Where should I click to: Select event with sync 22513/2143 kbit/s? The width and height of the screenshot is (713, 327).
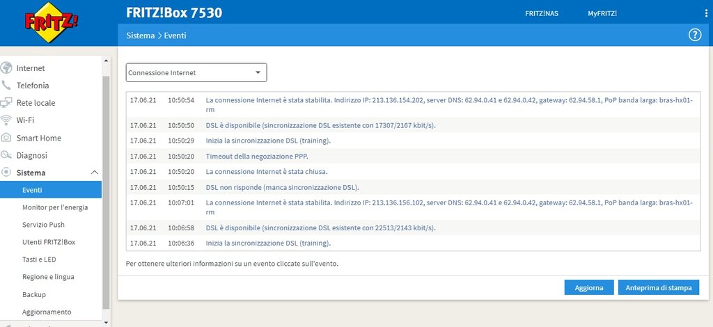click(x=413, y=228)
